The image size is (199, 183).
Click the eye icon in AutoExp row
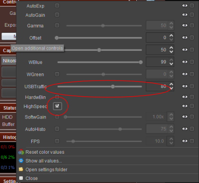point(185,5)
